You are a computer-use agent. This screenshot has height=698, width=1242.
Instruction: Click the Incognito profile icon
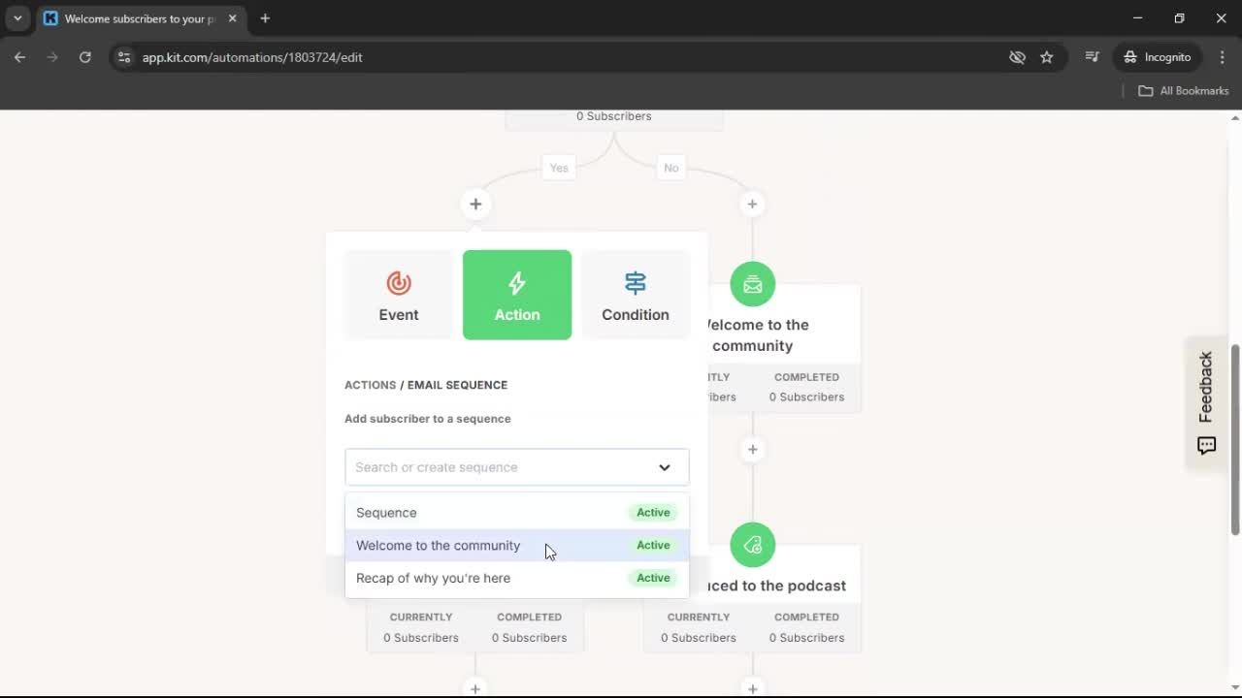click(1128, 56)
